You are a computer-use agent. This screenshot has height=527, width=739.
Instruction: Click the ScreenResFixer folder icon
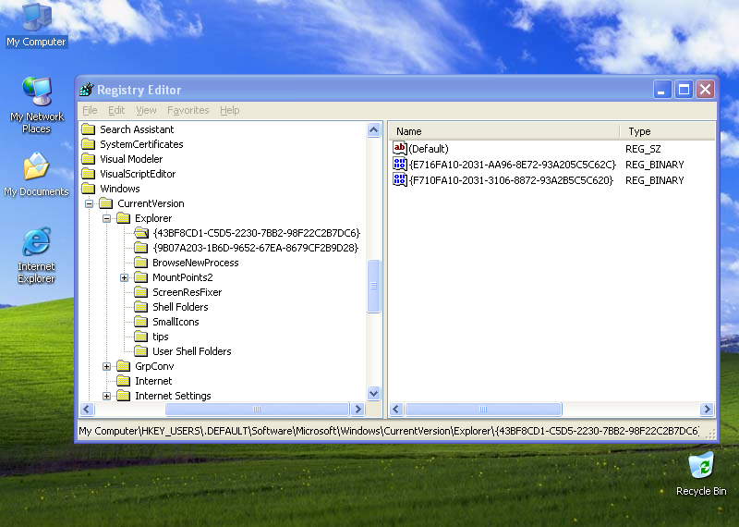(140, 292)
